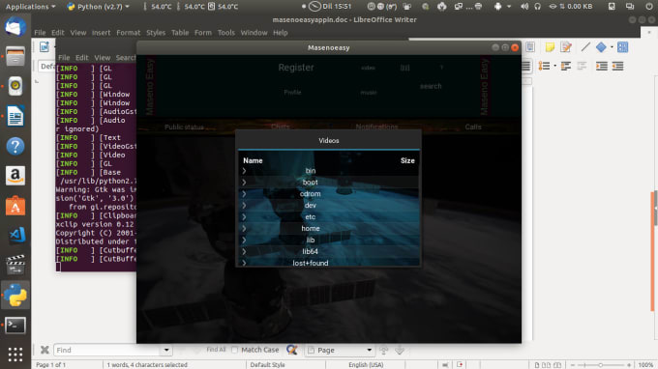Screen dimensions: 658x369
Task: Switch to the Notifications tab
Action: tap(376, 127)
